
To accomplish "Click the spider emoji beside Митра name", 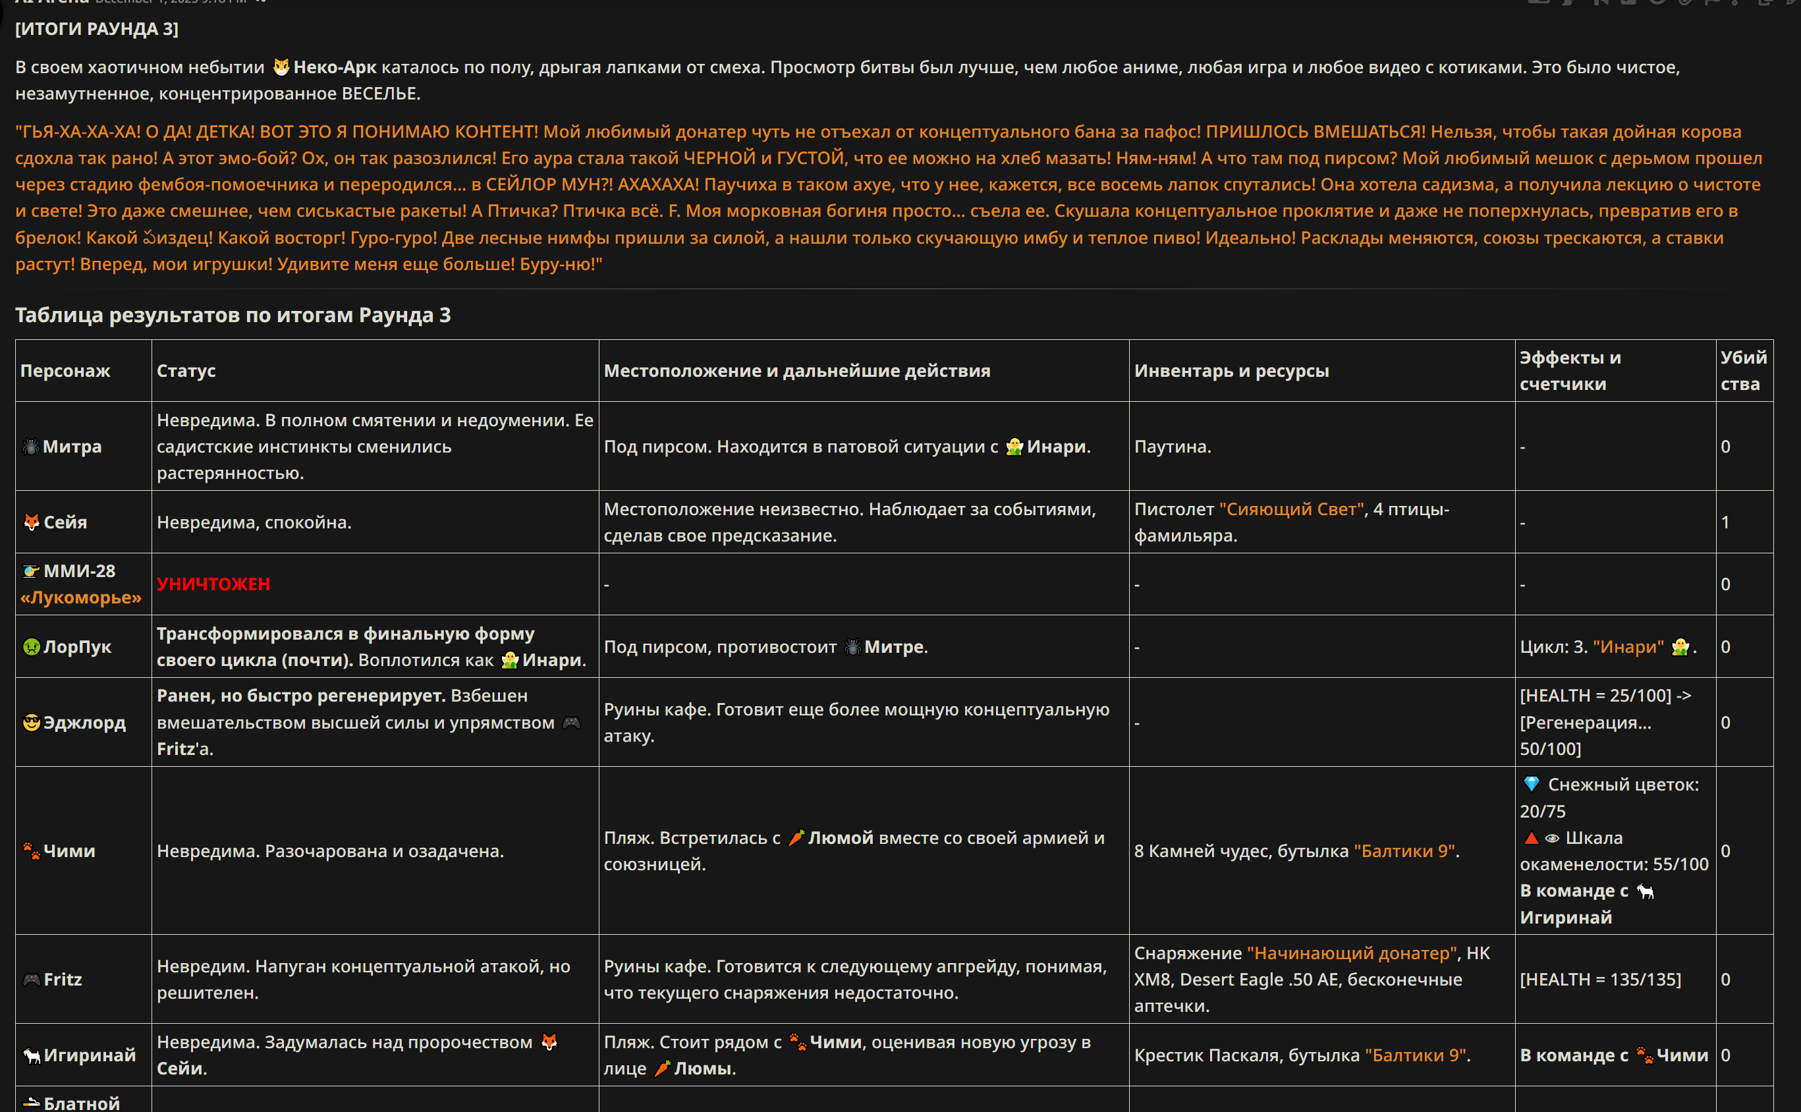I will [31, 447].
